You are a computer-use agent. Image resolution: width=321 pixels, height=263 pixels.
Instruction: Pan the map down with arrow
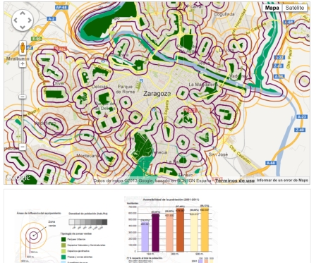(x=23, y=27)
